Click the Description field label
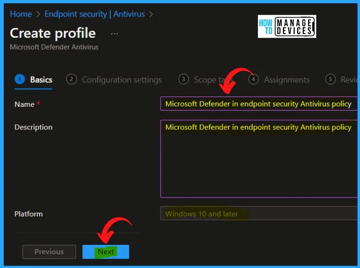This screenshot has height=268, width=360. 34,127
